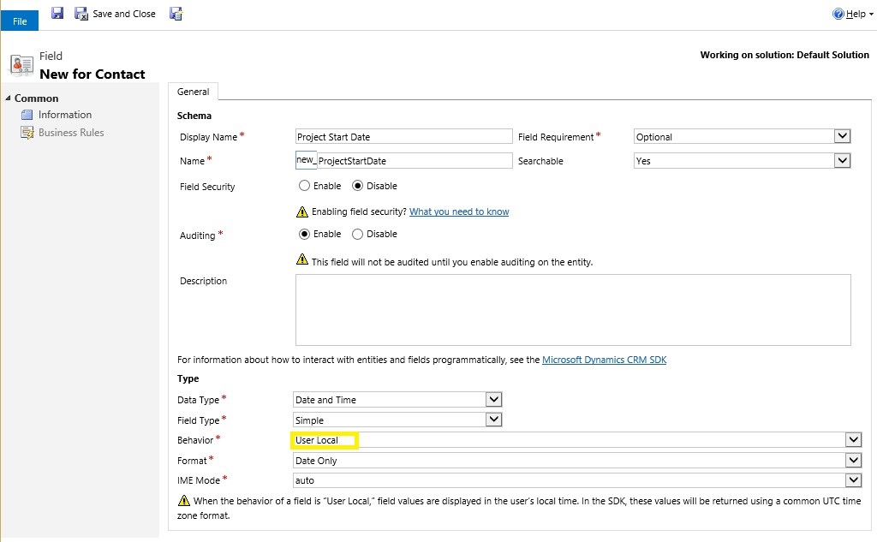Click the Information form icon in sidebar
The width and height of the screenshot is (877, 542).
point(27,115)
